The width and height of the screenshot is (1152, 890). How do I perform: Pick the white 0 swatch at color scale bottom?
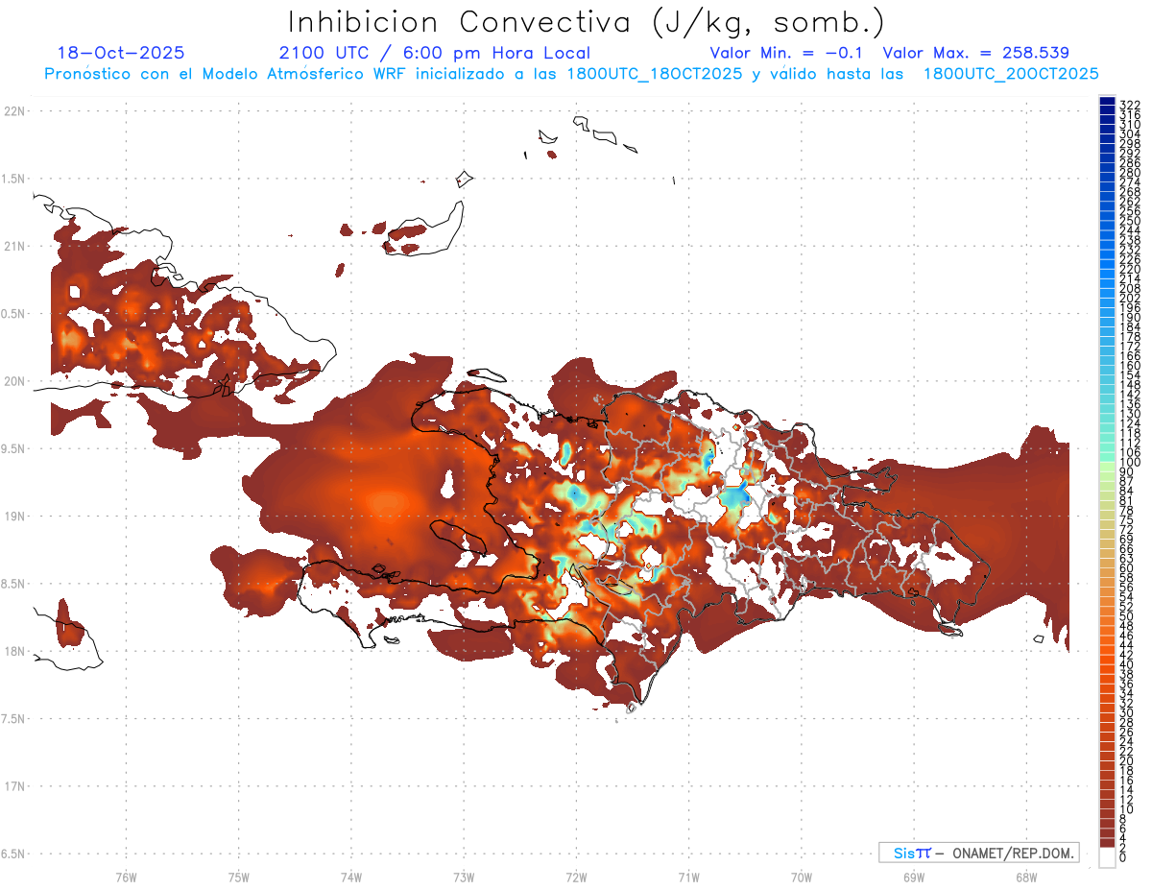(1107, 858)
